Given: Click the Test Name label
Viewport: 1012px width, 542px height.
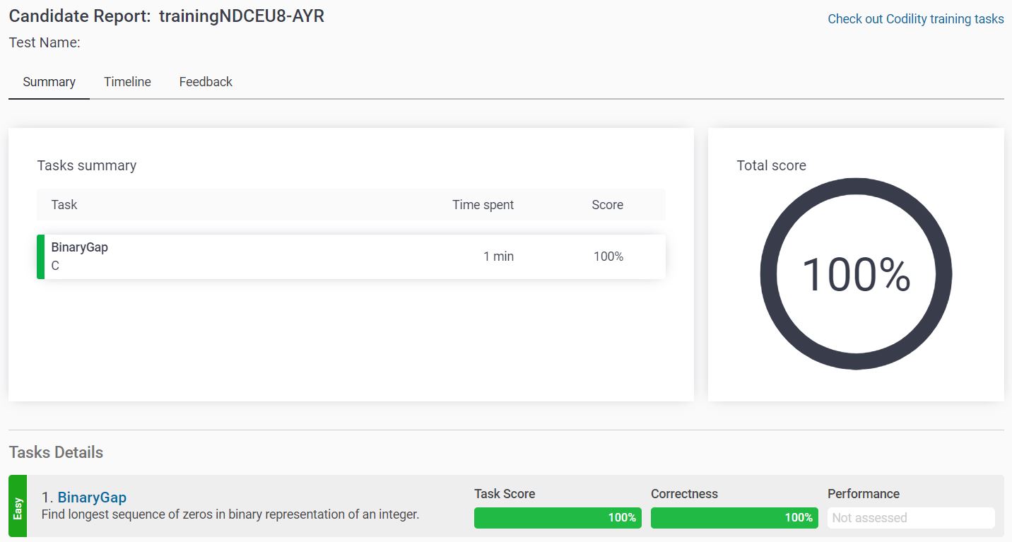Looking at the screenshot, I should pos(45,42).
